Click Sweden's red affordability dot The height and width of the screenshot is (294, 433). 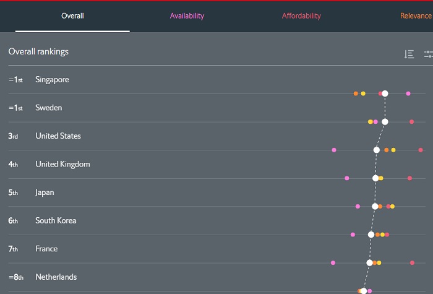click(x=411, y=122)
